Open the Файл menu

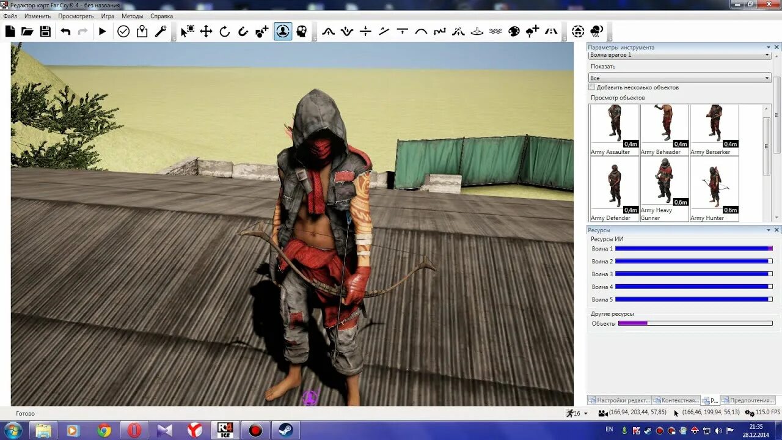tap(10, 16)
